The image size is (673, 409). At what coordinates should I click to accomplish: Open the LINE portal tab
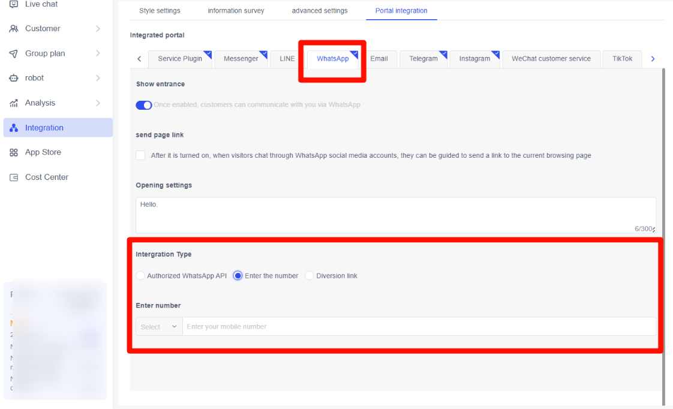(287, 59)
